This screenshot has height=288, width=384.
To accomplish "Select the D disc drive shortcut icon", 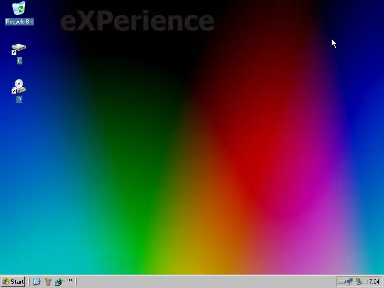I will [x=19, y=86].
